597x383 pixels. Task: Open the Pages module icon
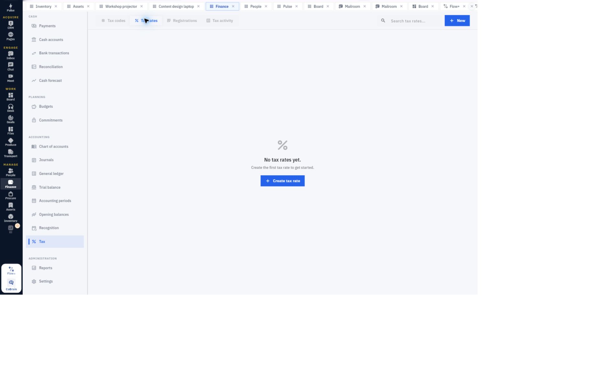click(x=11, y=36)
